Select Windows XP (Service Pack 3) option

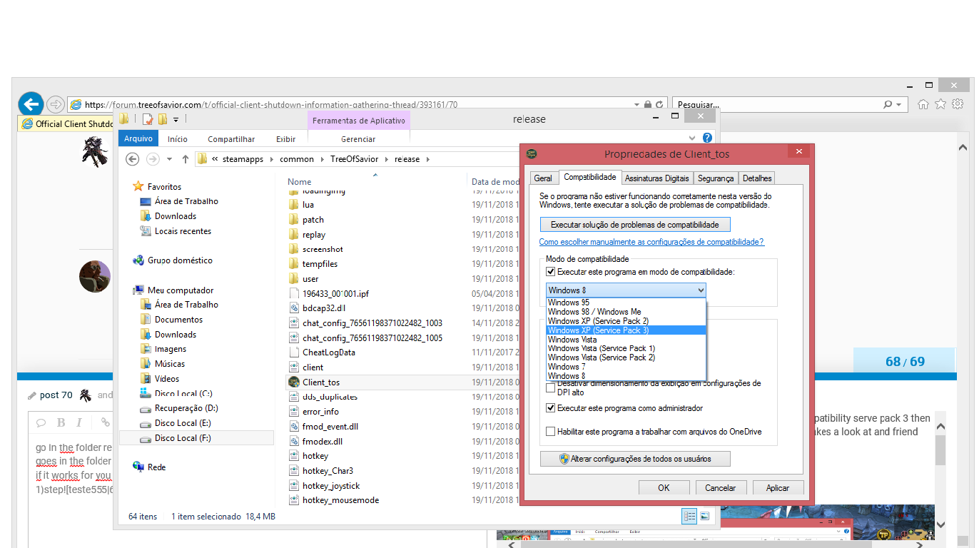[x=598, y=330]
